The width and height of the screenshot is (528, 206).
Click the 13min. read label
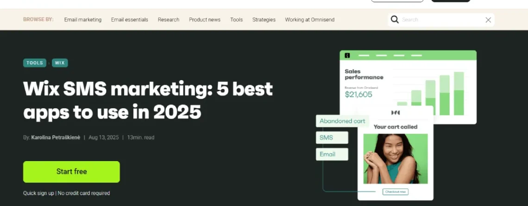click(x=141, y=137)
